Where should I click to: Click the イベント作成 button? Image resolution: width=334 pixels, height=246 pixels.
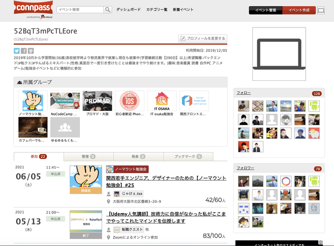pos(299,10)
